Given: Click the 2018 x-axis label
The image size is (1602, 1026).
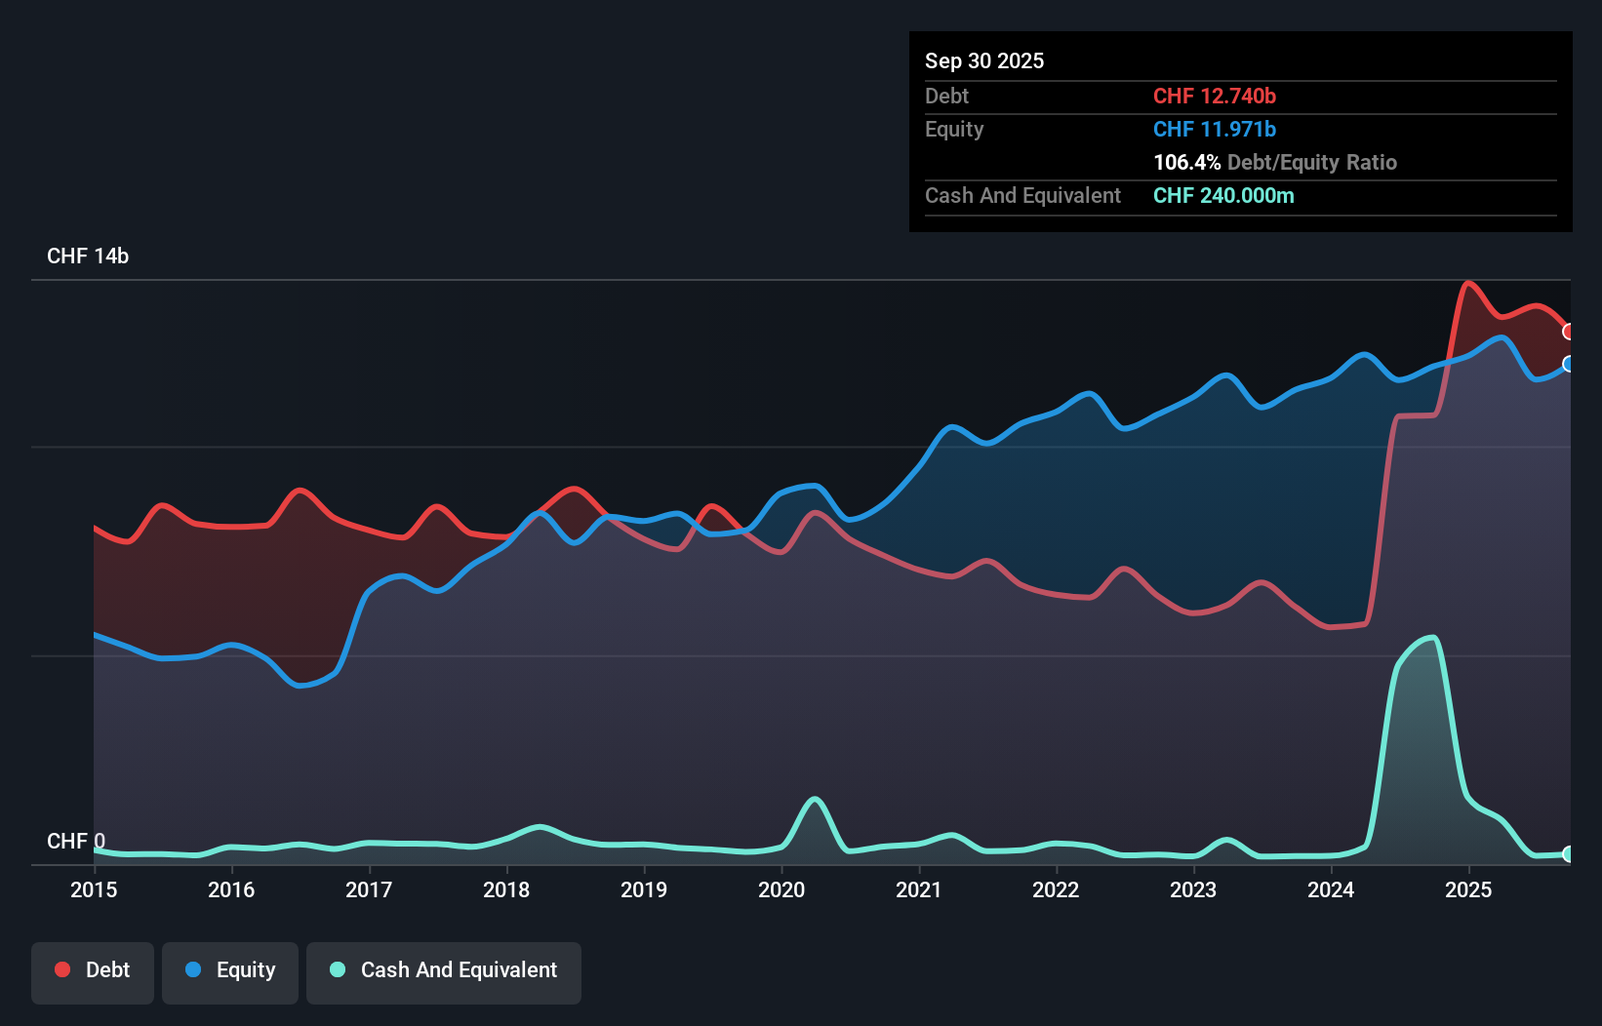Looking at the screenshot, I should click(x=506, y=889).
